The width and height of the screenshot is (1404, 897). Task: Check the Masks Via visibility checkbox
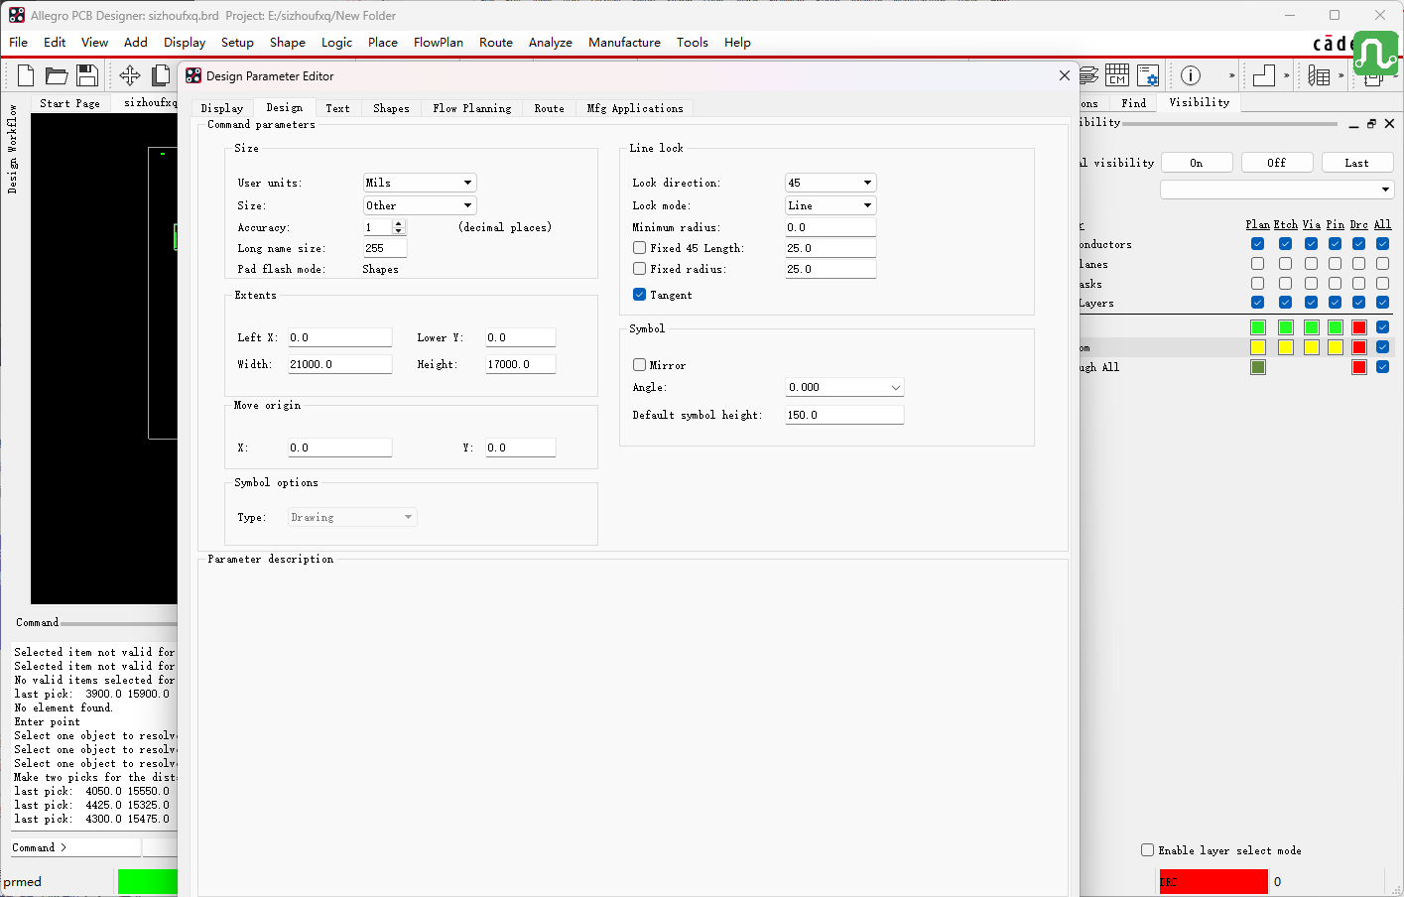(1311, 284)
